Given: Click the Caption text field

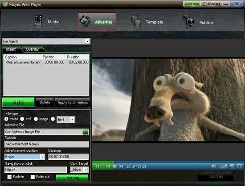Looking at the screenshot, I should 46,144.
